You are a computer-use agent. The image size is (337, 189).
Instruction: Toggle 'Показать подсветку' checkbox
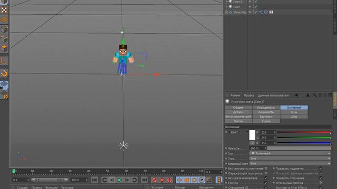coord(321,169)
